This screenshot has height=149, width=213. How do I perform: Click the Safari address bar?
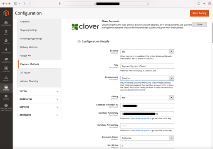106,4
